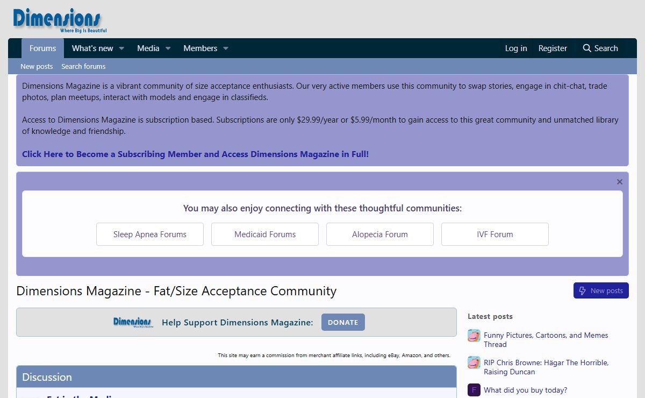Screen dimensions: 645x398
Task: Click the Register link
Action: point(553,48)
